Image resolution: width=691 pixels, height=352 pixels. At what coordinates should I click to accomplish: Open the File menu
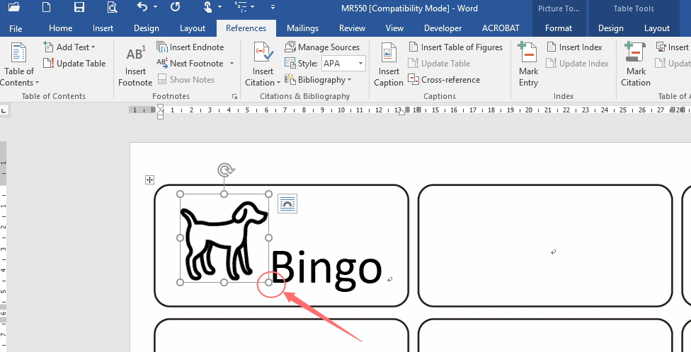click(x=16, y=28)
